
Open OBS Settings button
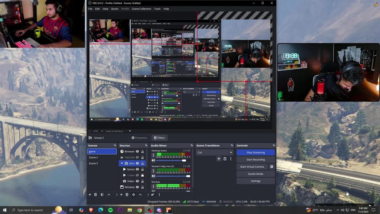point(256,181)
